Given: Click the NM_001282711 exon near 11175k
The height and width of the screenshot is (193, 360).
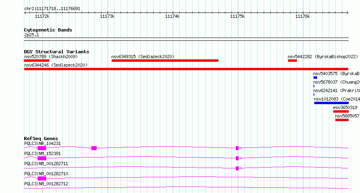Looking at the screenshot, I should [x=237, y=168].
